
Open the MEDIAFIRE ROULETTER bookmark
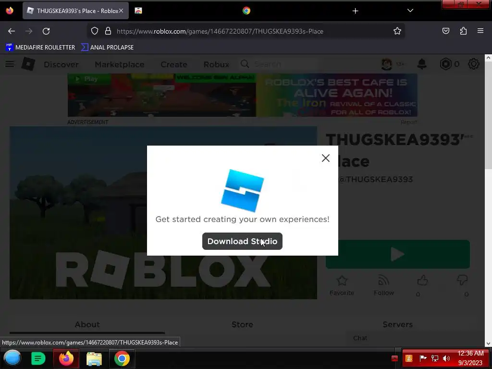coord(40,47)
